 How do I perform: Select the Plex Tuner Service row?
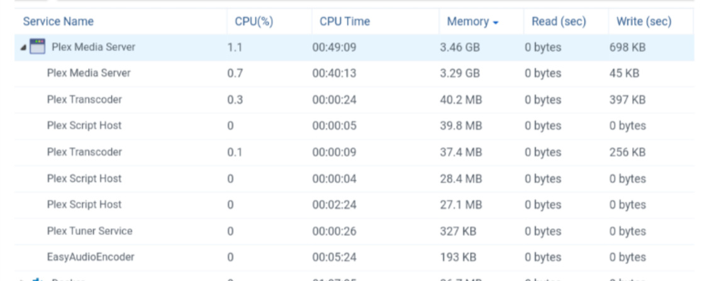[89, 231]
